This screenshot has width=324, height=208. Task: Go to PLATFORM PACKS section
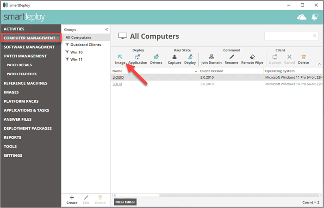click(x=21, y=101)
